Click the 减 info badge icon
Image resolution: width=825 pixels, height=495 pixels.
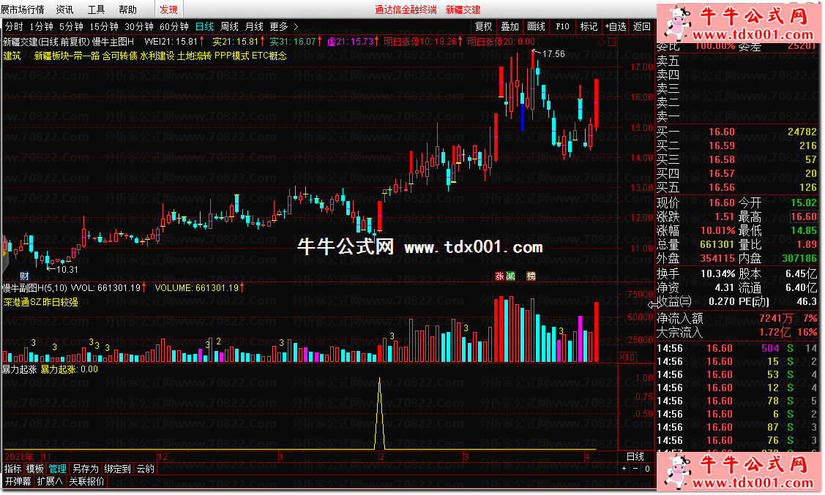coord(510,276)
